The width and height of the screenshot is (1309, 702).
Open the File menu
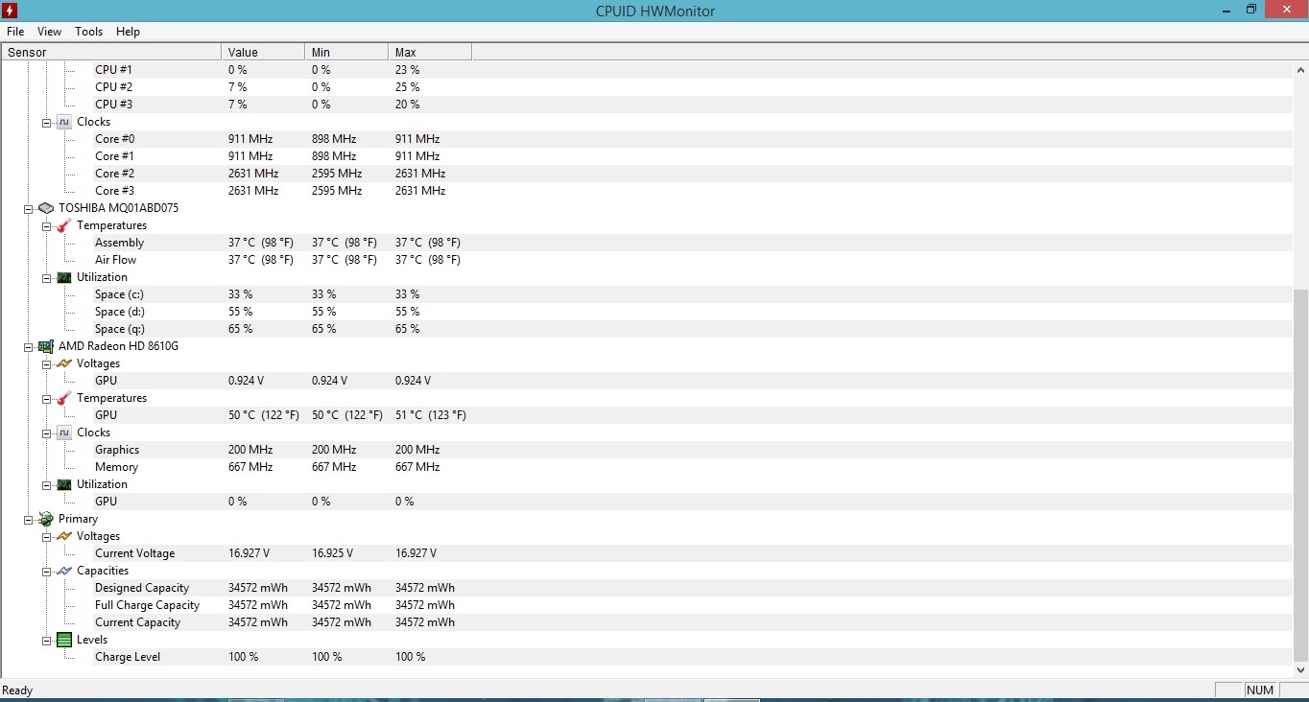tap(15, 32)
